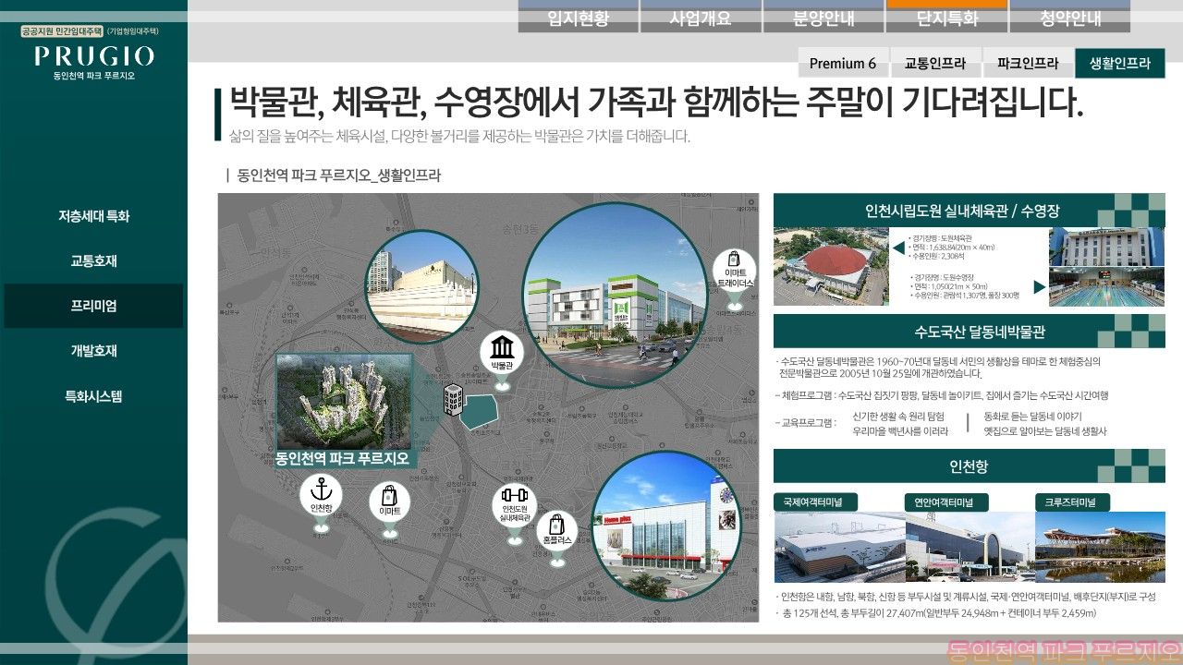This screenshot has height=665, width=1183.
Task: Switch to the 파크인프라 tab
Action: [x=1028, y=63]
